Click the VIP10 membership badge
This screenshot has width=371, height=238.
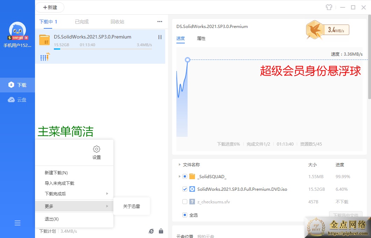(18, 38)
